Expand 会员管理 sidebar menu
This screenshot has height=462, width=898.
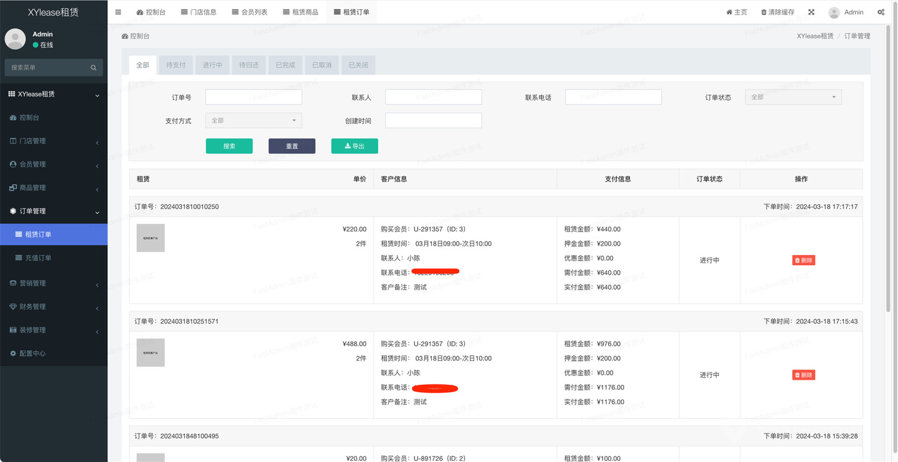point(54,164)
